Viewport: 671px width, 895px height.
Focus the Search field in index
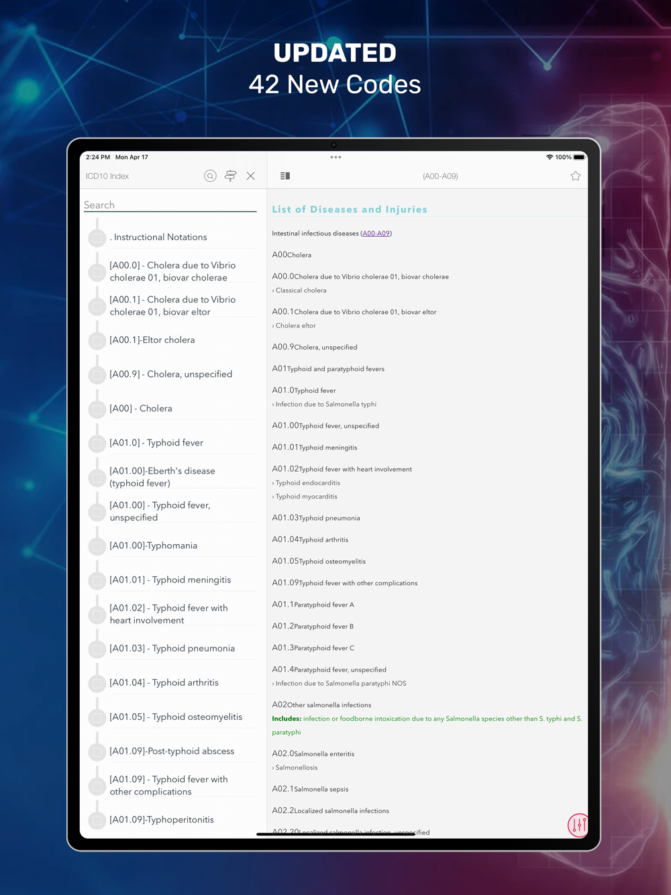click(x=170, y=205)
